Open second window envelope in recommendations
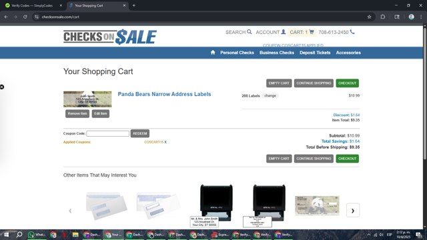 coord(158,206)
